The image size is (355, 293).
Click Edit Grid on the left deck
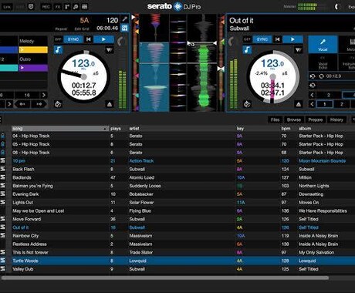[82, 29]
